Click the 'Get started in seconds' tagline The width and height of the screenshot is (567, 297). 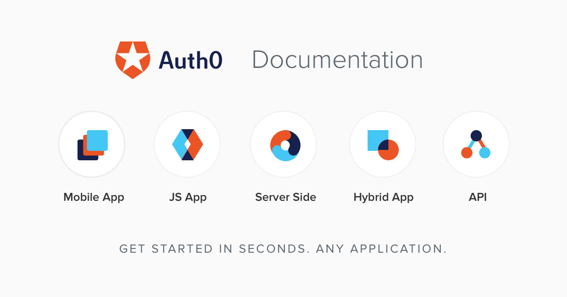coord(283,248)
